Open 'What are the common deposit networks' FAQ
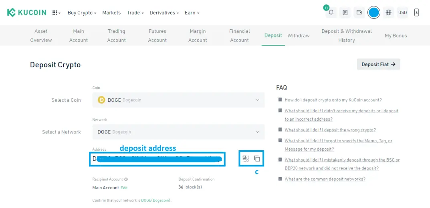The image size is (430, 208). click(325, 179)
